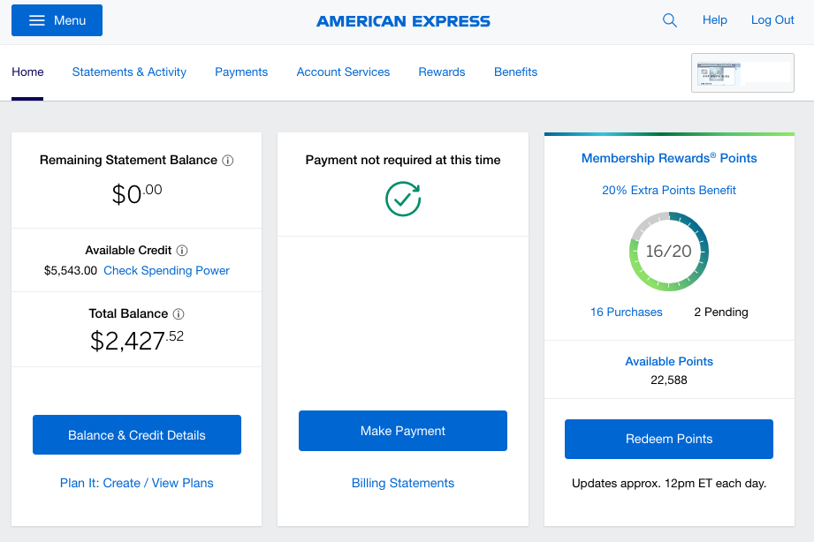Select the card image thumbnail
Viewport: 814px width, 542px height.
pyautogui.click(x=742, y=72)
